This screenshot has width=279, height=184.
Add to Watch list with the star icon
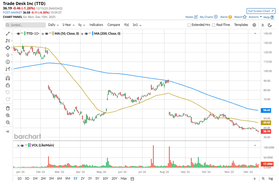point(245,17)
